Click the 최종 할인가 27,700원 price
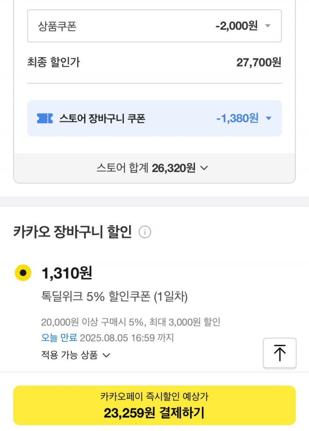Viewport: 309px width, 431px height. tap(259, 62)
